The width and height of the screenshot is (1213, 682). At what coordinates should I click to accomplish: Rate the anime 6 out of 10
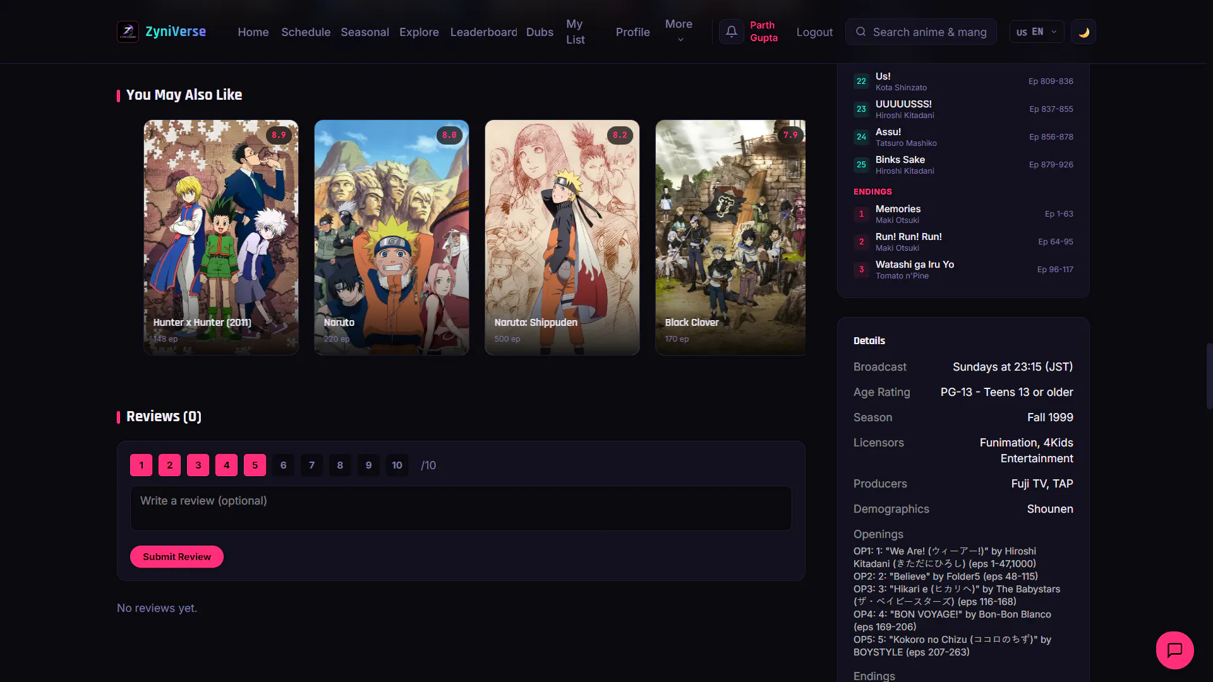click(283, 465)
